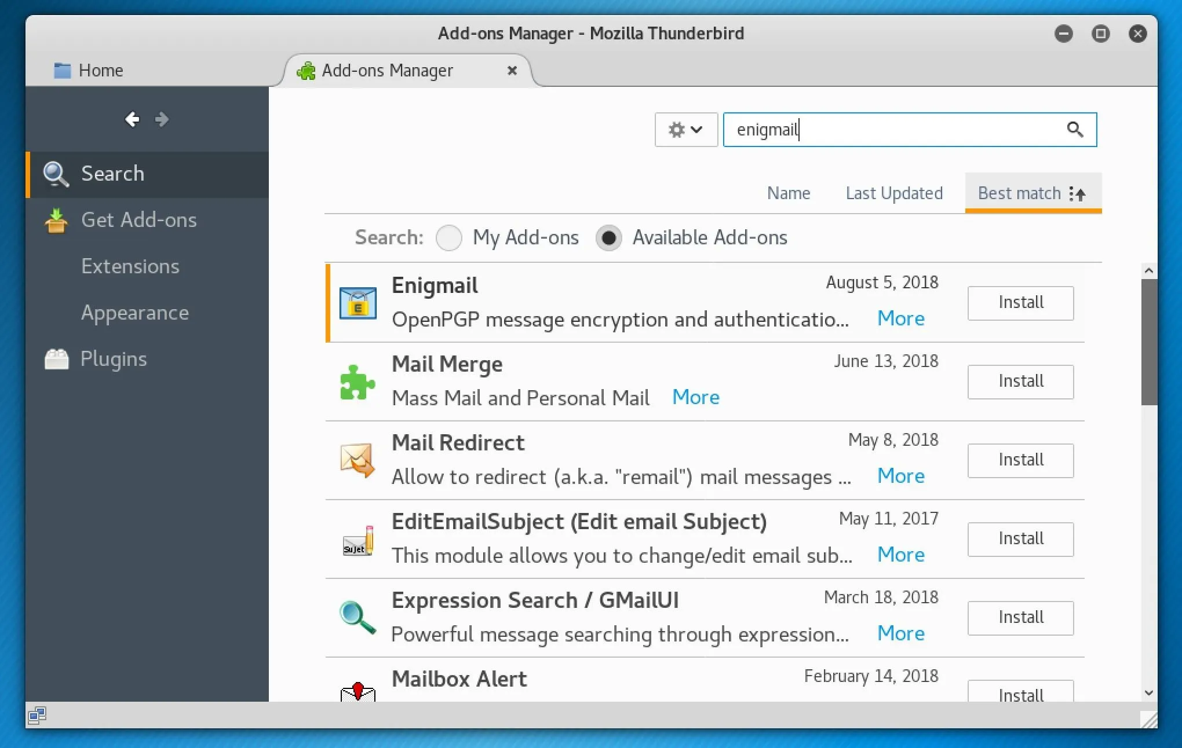Click the August 5, 2018 date

pos(882,283)
